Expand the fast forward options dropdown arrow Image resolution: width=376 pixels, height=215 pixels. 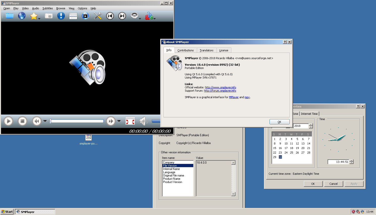(x=119, y=121)
